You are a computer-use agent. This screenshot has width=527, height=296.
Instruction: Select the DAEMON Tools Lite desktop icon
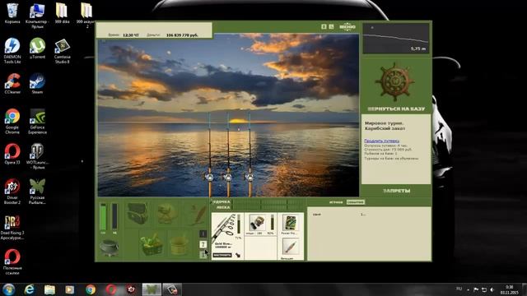12,51
